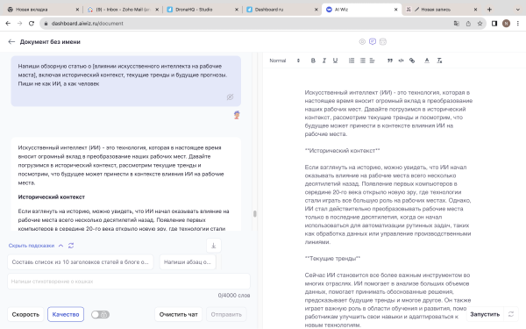Reload the current page
Screen dimensions: 526x329
32,23
